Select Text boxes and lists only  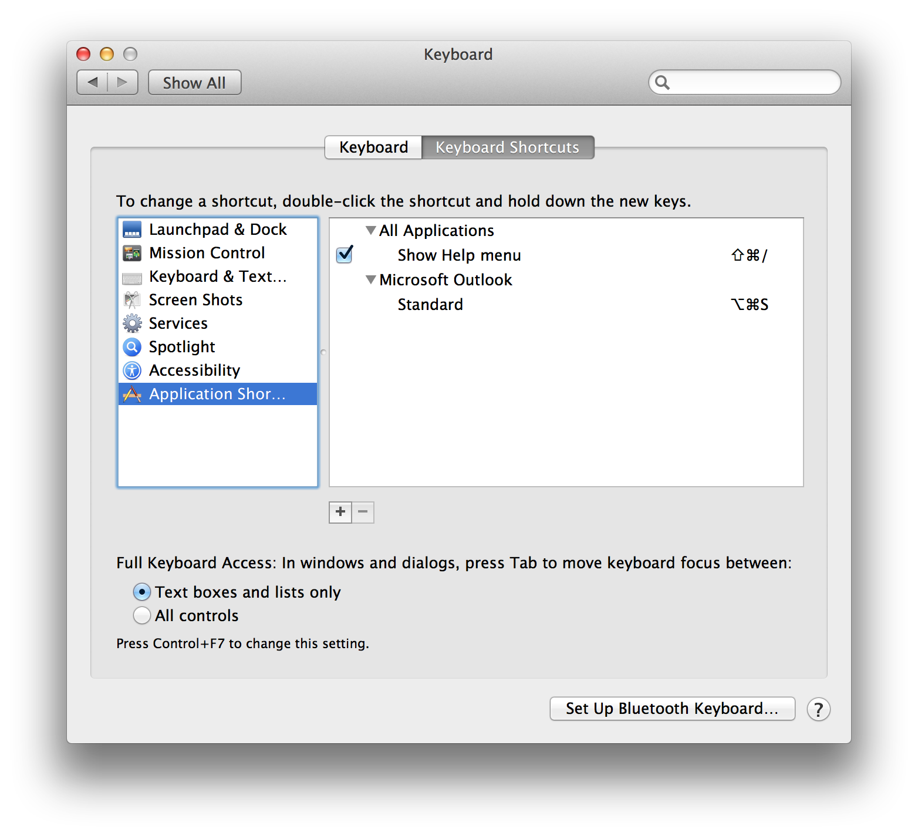pyautogui.click(x=141, y=592)
